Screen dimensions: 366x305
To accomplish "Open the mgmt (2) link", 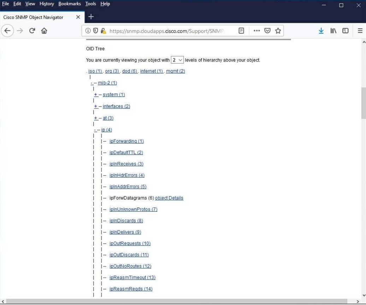I will point(176,71).
